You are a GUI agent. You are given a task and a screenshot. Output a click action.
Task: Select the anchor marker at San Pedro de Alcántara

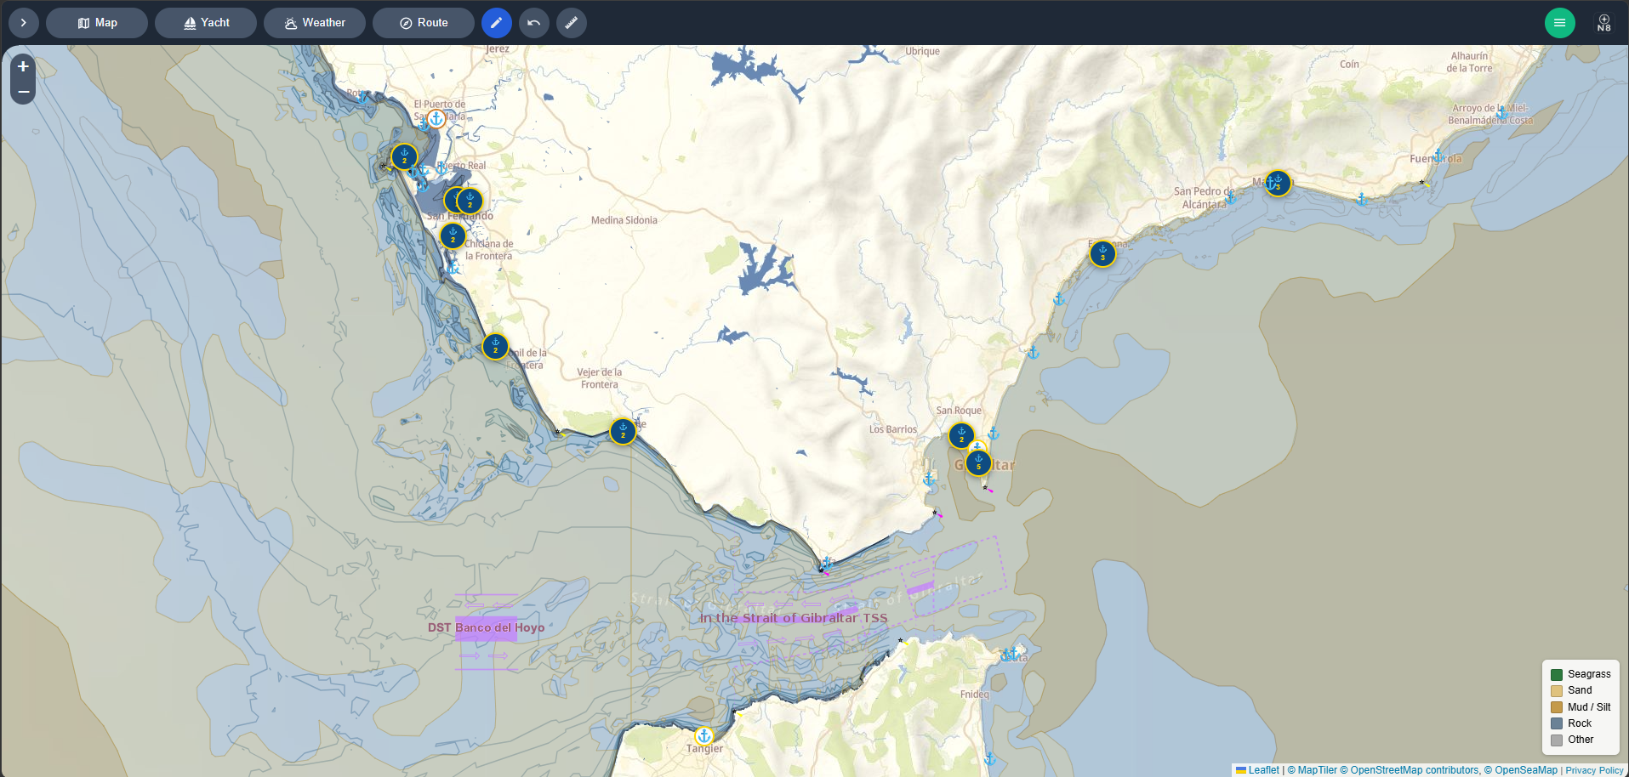pyautogui.click(x=1230, y=198)
